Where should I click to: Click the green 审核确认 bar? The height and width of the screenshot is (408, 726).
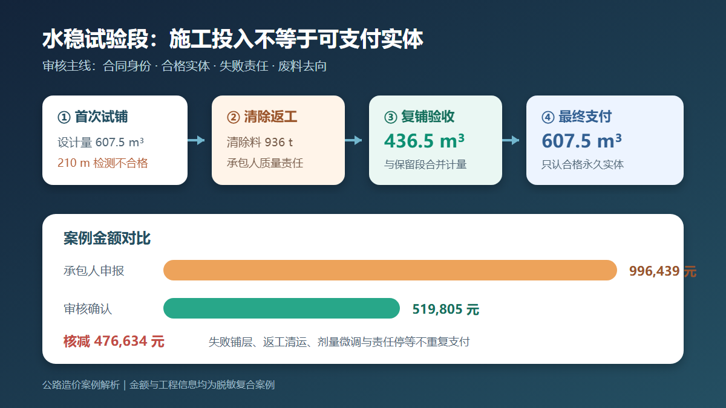click(282, 308)
